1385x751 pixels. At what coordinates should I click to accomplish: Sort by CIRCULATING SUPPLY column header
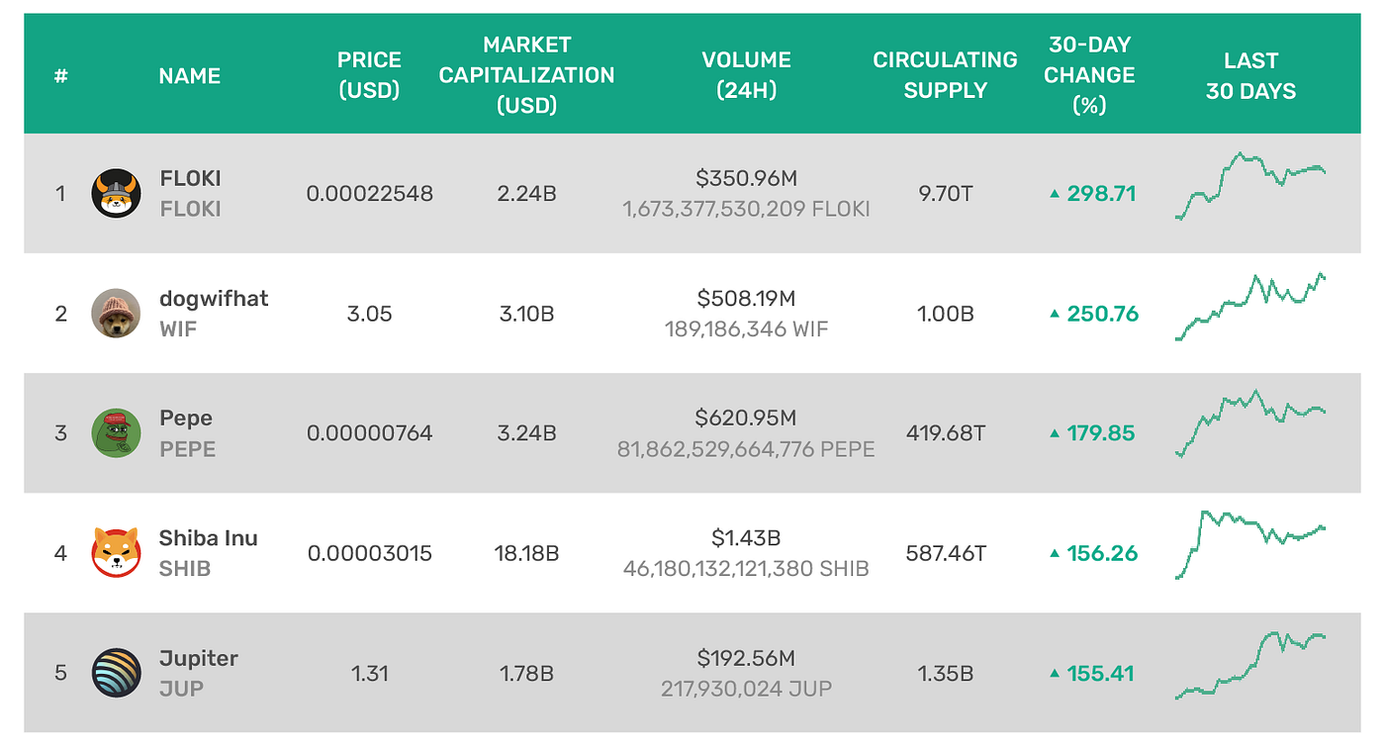point(946,75)
